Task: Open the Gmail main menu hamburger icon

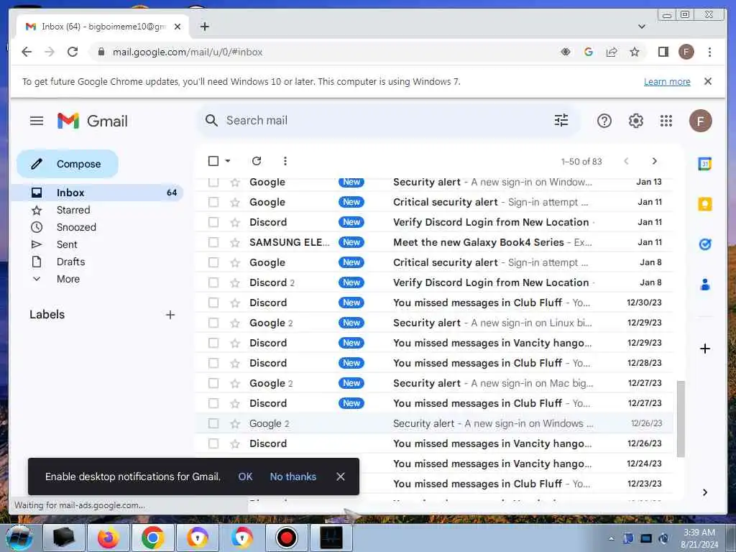Action: click(x=37, y=121)
